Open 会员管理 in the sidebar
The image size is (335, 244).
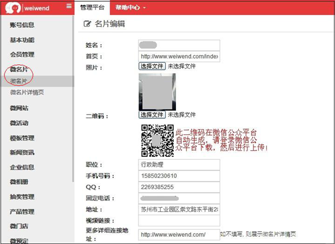[22, 54]
